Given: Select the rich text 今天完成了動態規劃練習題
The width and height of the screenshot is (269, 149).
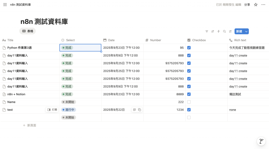Looking at the screenshot, I should tap(248, 48).
